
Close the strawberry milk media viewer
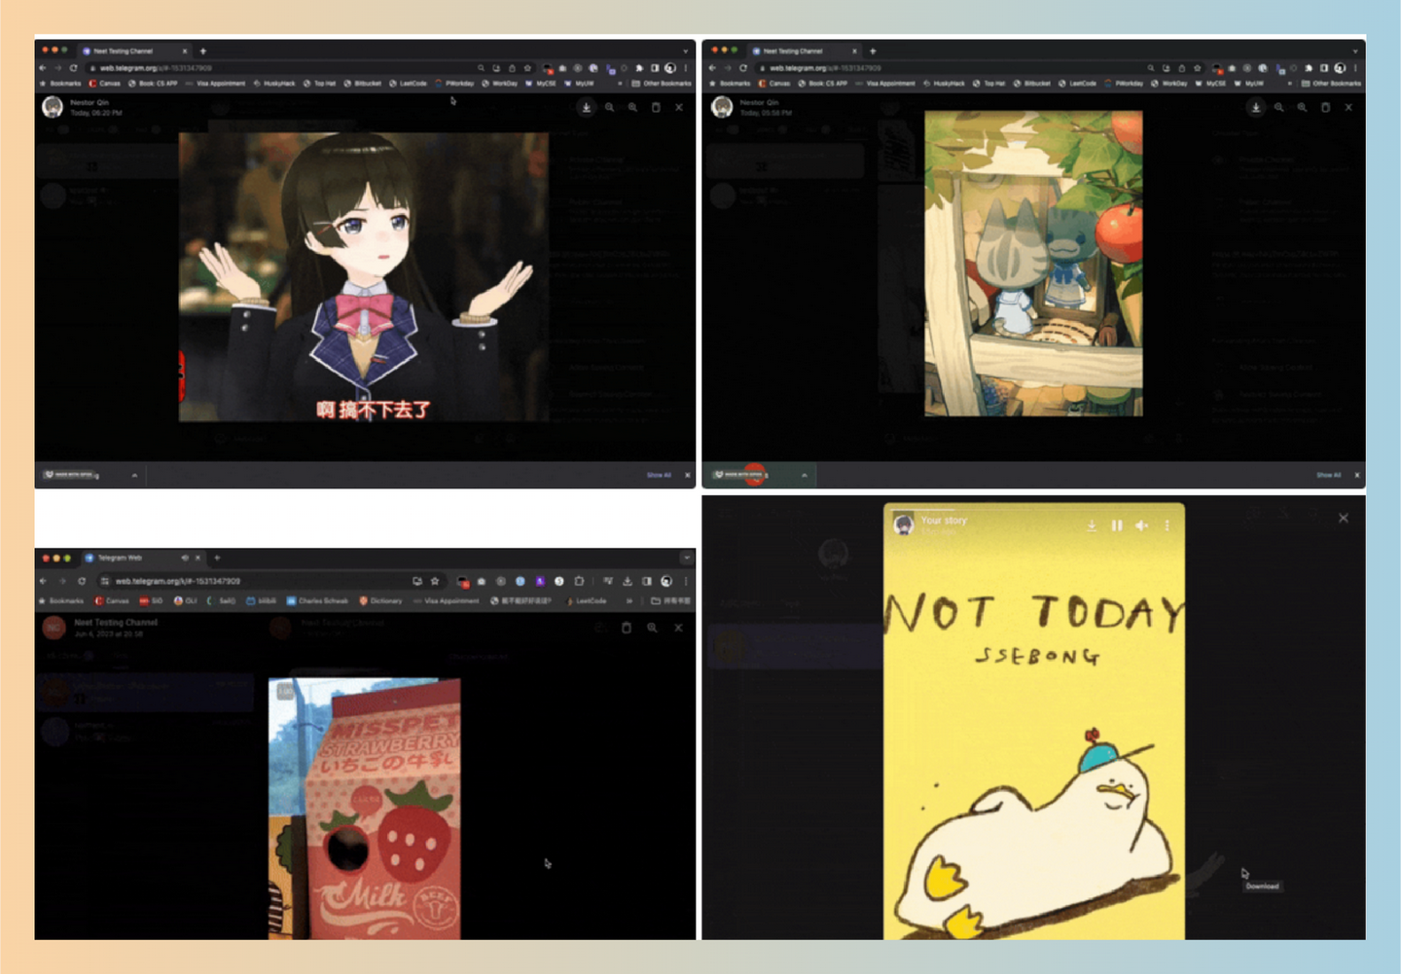(678, 628)
